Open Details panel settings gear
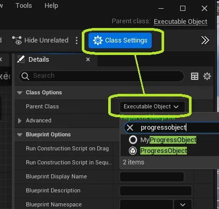This screenshot has height=209, width=219. (x=207, y=76)
